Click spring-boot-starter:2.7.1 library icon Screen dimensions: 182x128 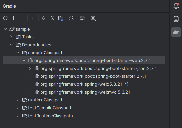pos(37,76)
